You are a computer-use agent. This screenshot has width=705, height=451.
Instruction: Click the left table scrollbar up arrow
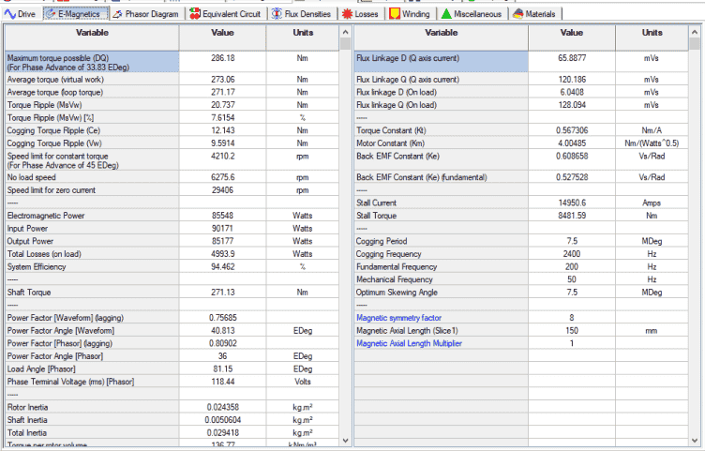point(345,33)
